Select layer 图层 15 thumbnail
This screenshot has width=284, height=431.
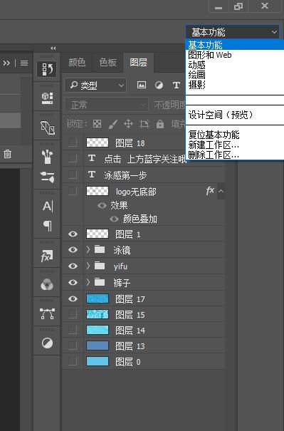pyautogui.click(x=98, y=314)
